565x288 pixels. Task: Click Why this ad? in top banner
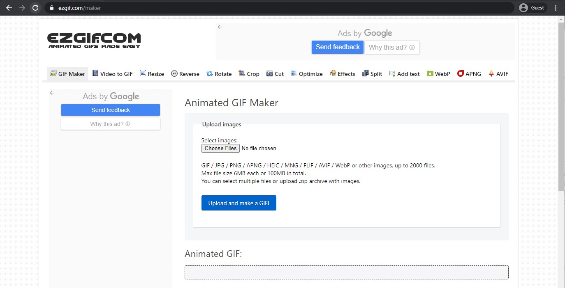point(392,47)
